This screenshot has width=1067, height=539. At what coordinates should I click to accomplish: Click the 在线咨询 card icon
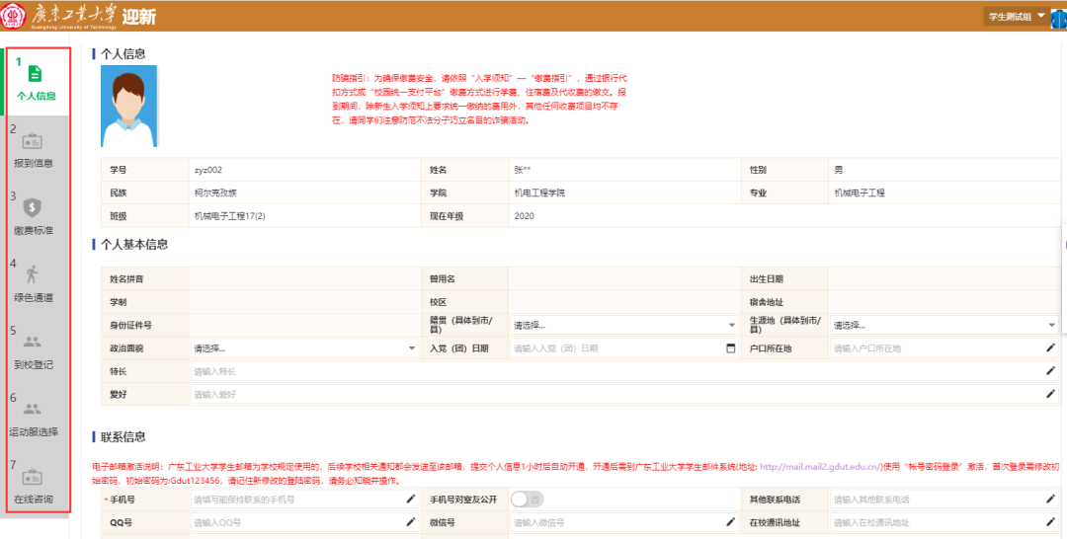coord(32,477)
